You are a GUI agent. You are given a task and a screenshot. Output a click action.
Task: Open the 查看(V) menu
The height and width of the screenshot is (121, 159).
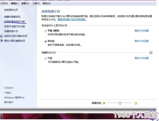pyautogui.click(x=25, y=3)
